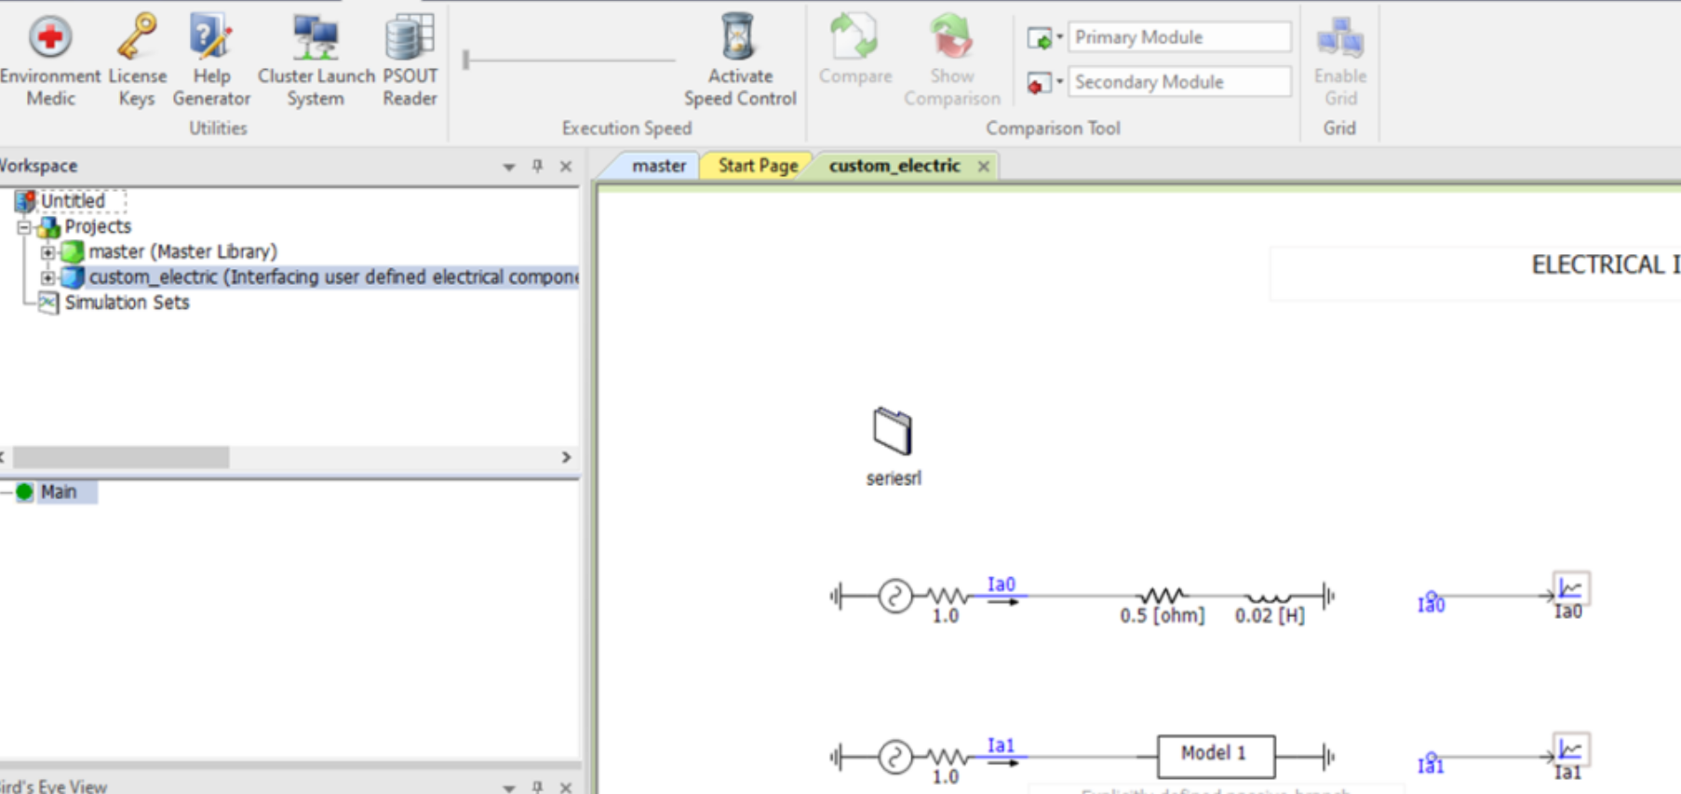Click the Ia0 output channel graph icon
1681x794 pixels.
(x=1570, y=588)
